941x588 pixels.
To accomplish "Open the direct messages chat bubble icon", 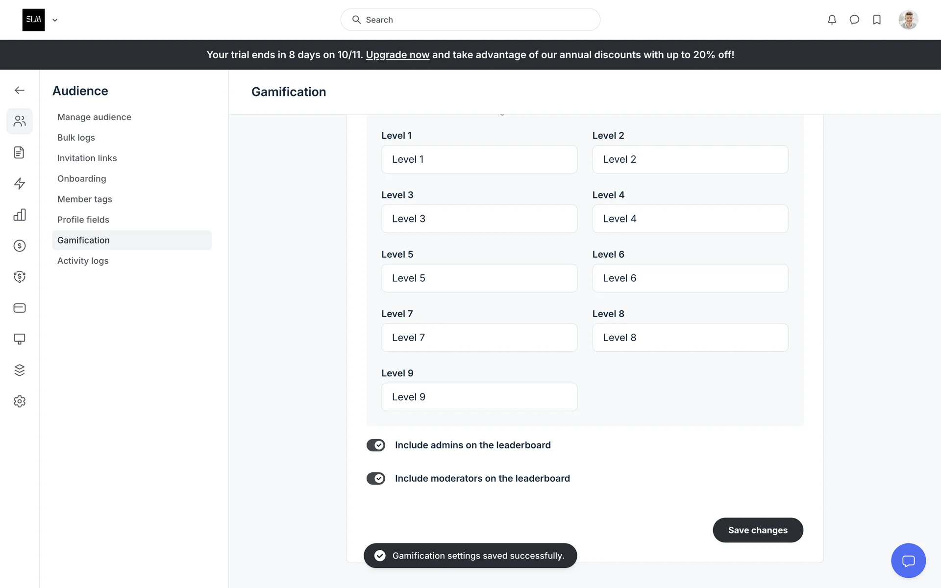I will tap(854, 20).
